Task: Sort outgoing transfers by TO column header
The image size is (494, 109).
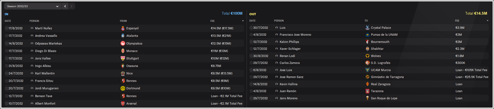Action: click(x=366, y=21)
